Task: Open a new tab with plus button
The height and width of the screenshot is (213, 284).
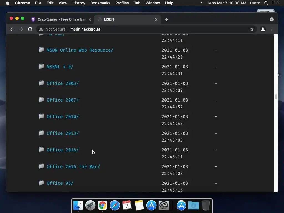Action: click(167, 19)
